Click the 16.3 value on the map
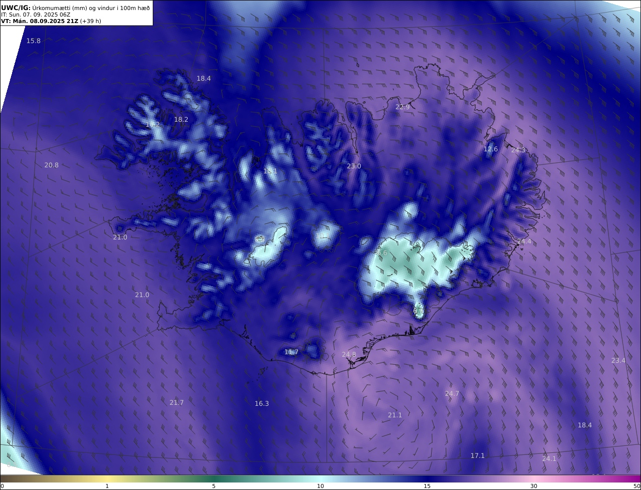Image resolution: width=641 pixels, height=490 pixels. [262, 403]
